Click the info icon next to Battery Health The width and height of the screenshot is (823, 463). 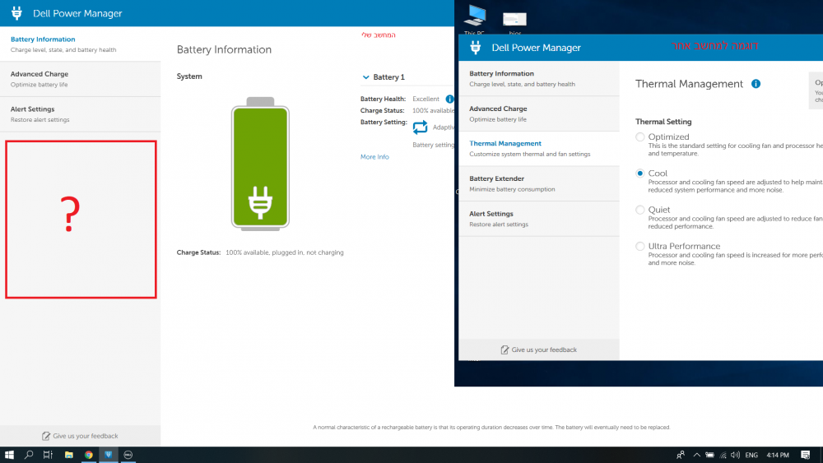[x=450, y=100]
